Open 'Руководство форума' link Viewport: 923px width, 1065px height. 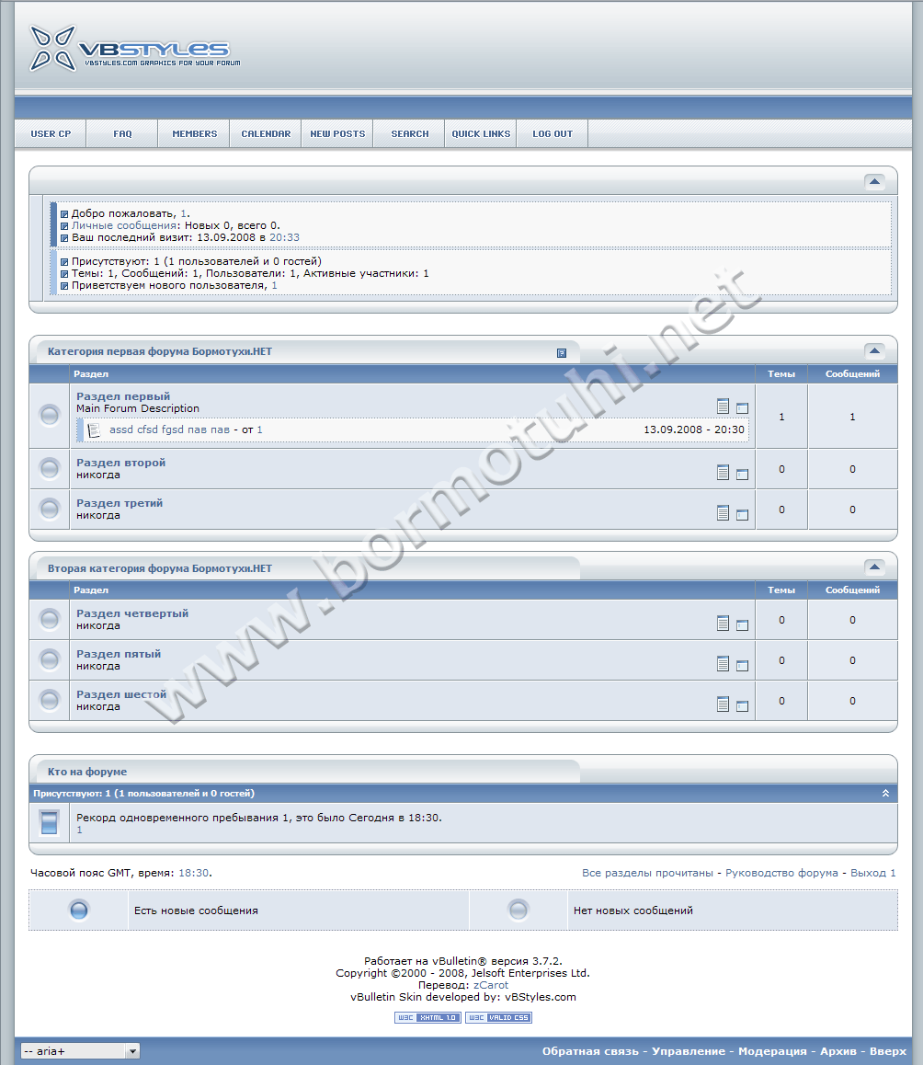pyautogui.click(x=781, y=873)
